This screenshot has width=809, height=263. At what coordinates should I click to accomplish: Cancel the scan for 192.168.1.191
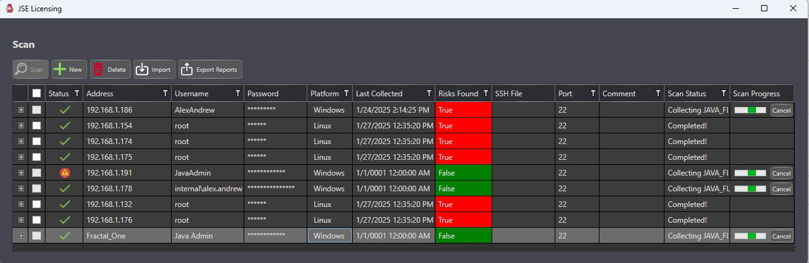click(781, 173)
